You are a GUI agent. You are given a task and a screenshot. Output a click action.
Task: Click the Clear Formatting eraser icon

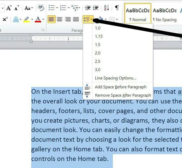pyautogui.click(x=41, y=8)
